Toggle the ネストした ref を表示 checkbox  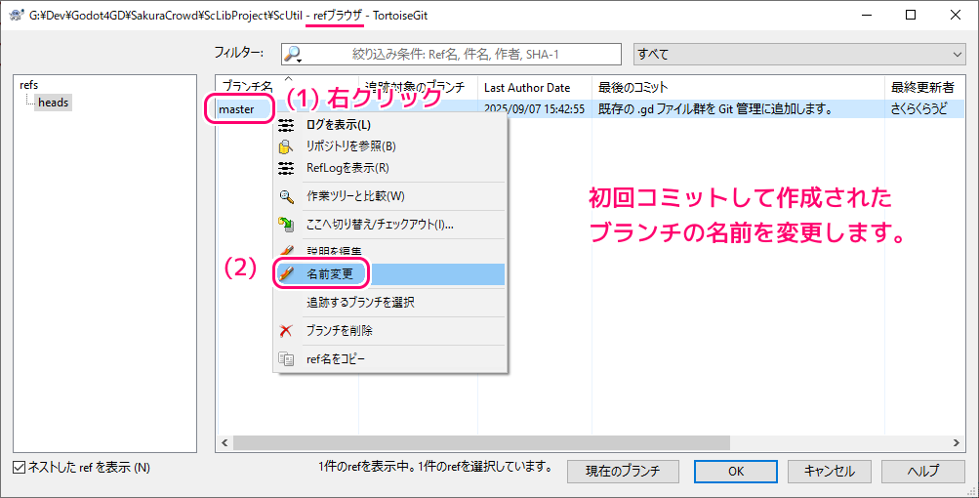click(20, 468)
